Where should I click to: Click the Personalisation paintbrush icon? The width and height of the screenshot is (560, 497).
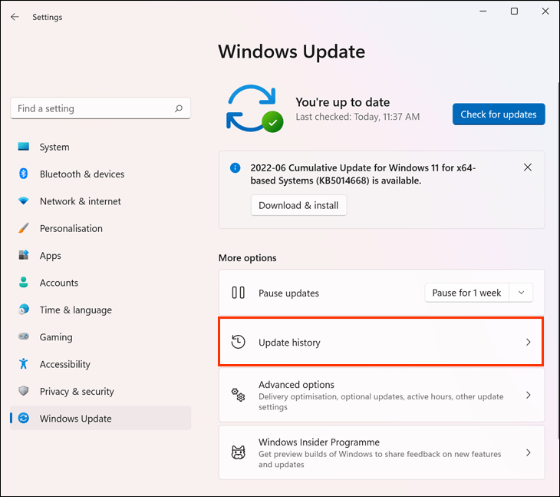coord(24,228)
